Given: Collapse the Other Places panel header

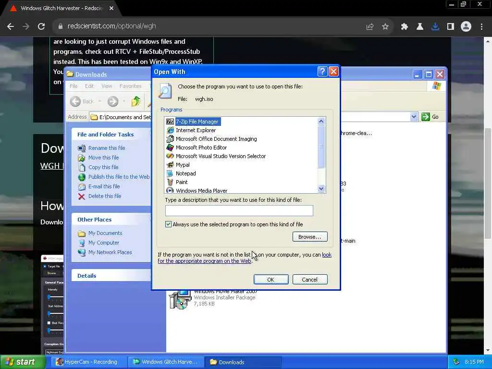Looking at the screenshot, I should coord(111,219).
